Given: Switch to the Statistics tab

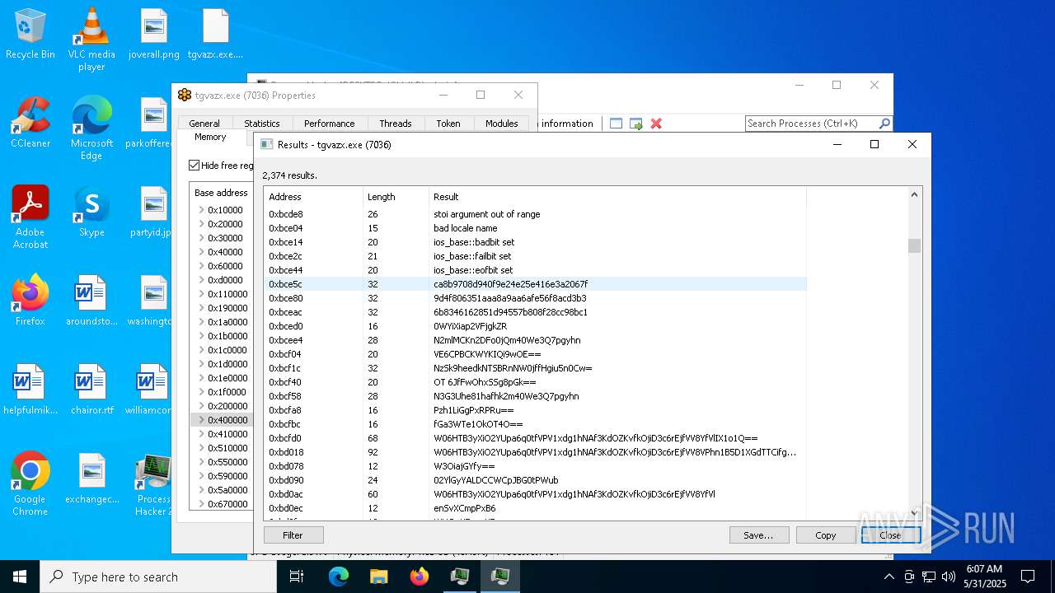Looking at the screenshot, I should (262, 124).
